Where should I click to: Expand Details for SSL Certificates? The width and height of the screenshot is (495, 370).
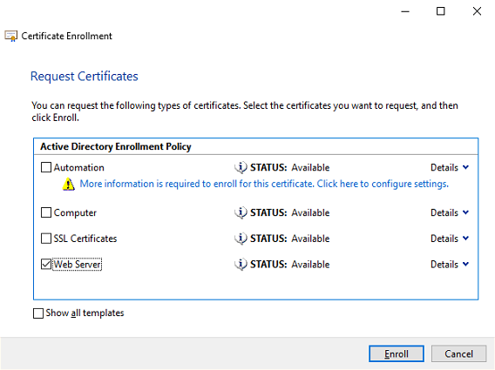(450, 239)
